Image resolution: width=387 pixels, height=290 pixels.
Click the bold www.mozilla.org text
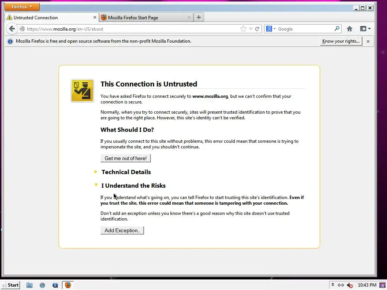point(210,96)
